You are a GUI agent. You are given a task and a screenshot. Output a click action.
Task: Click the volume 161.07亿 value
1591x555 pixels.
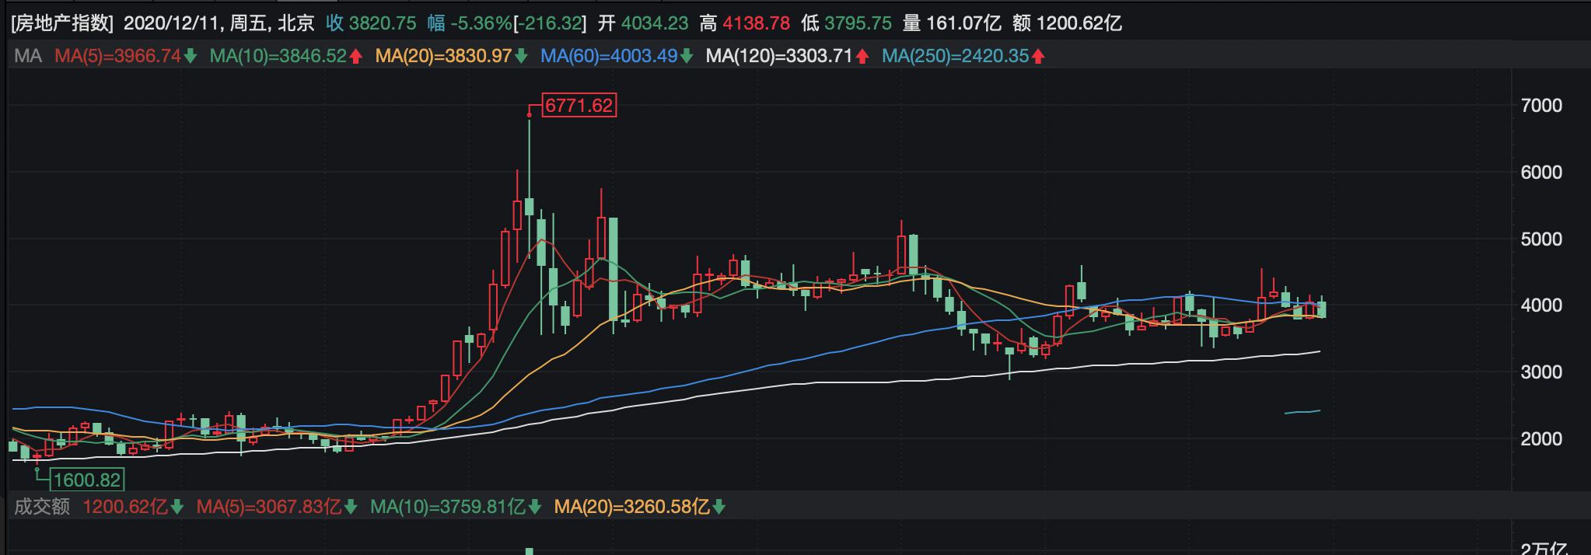(x=963, y=23)
